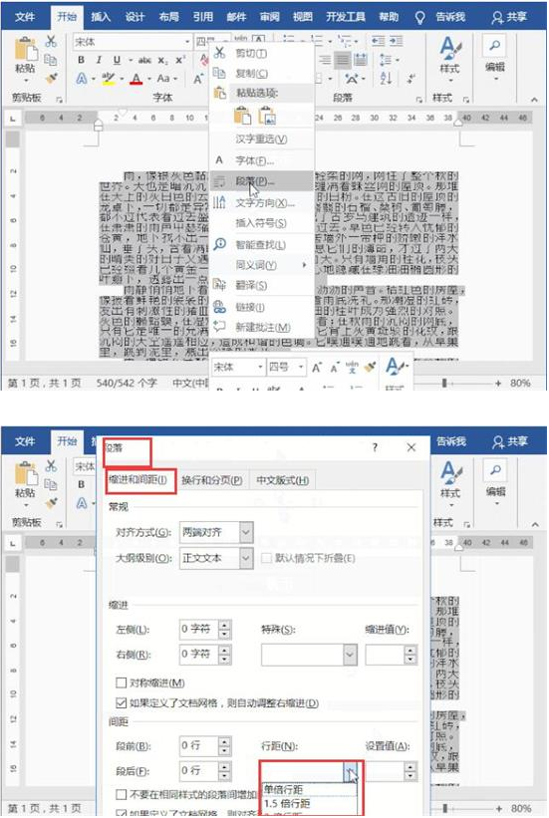Click the Phonetic Guide icon on mini toolbar

[x=353, y=368]
